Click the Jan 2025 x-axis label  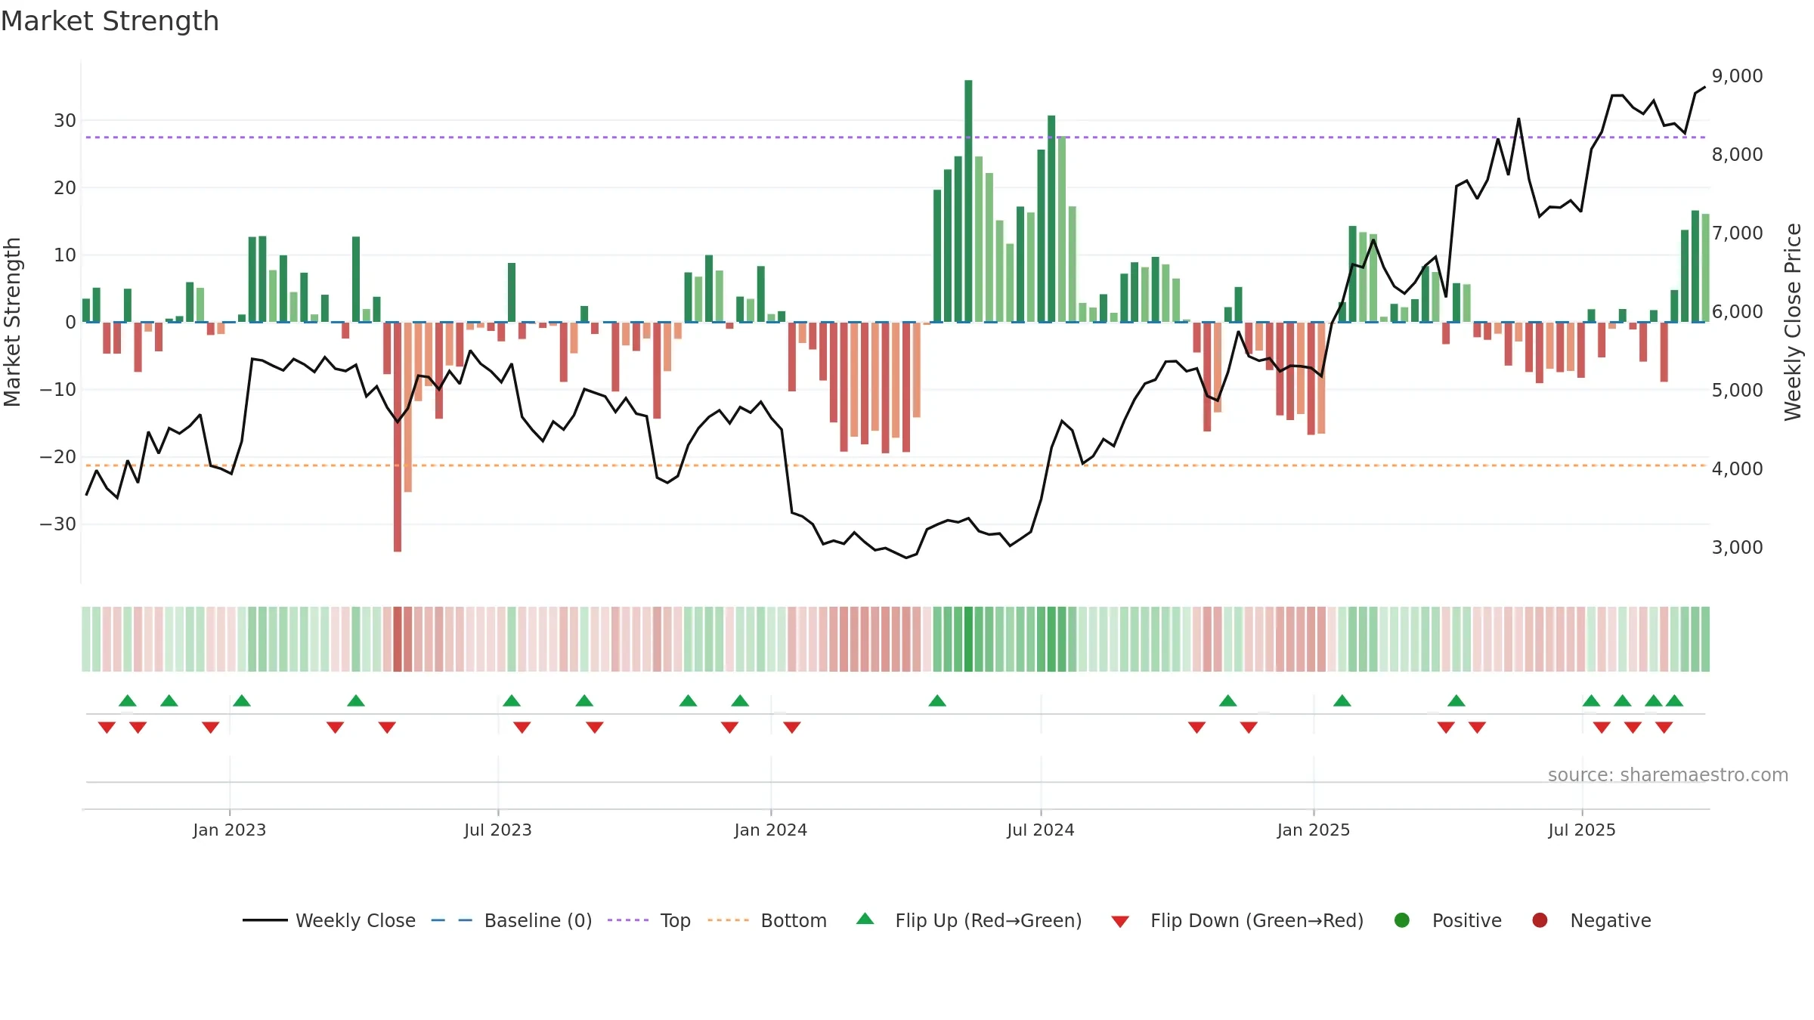click(x=1314, y=830)
